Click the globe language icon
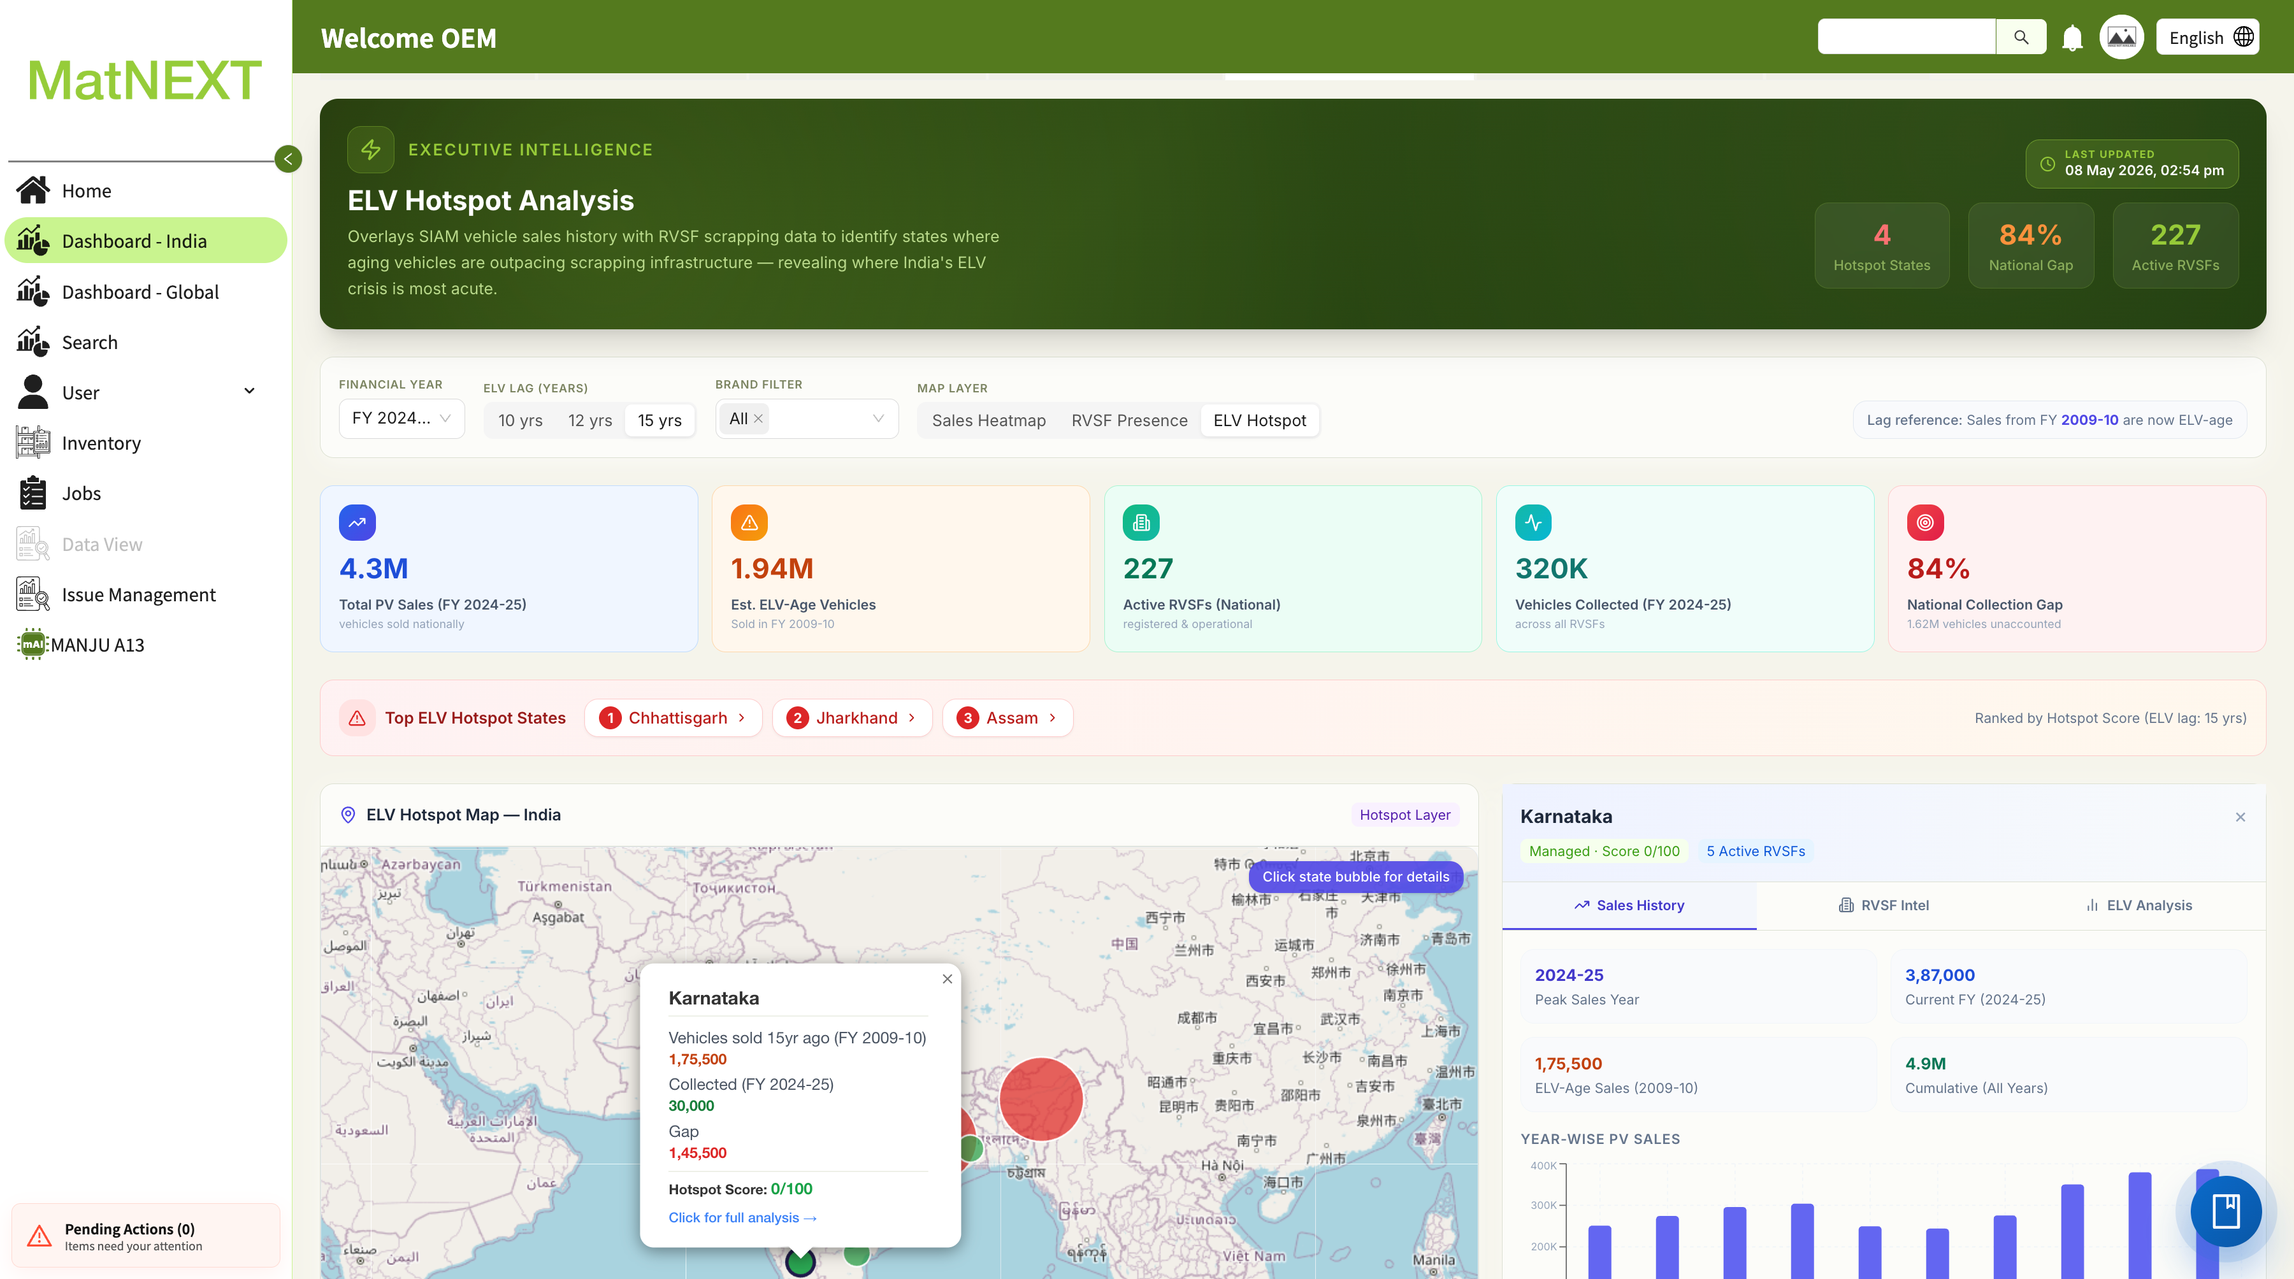This screenshot has height=1279, width=2294. click(2243, 36)
